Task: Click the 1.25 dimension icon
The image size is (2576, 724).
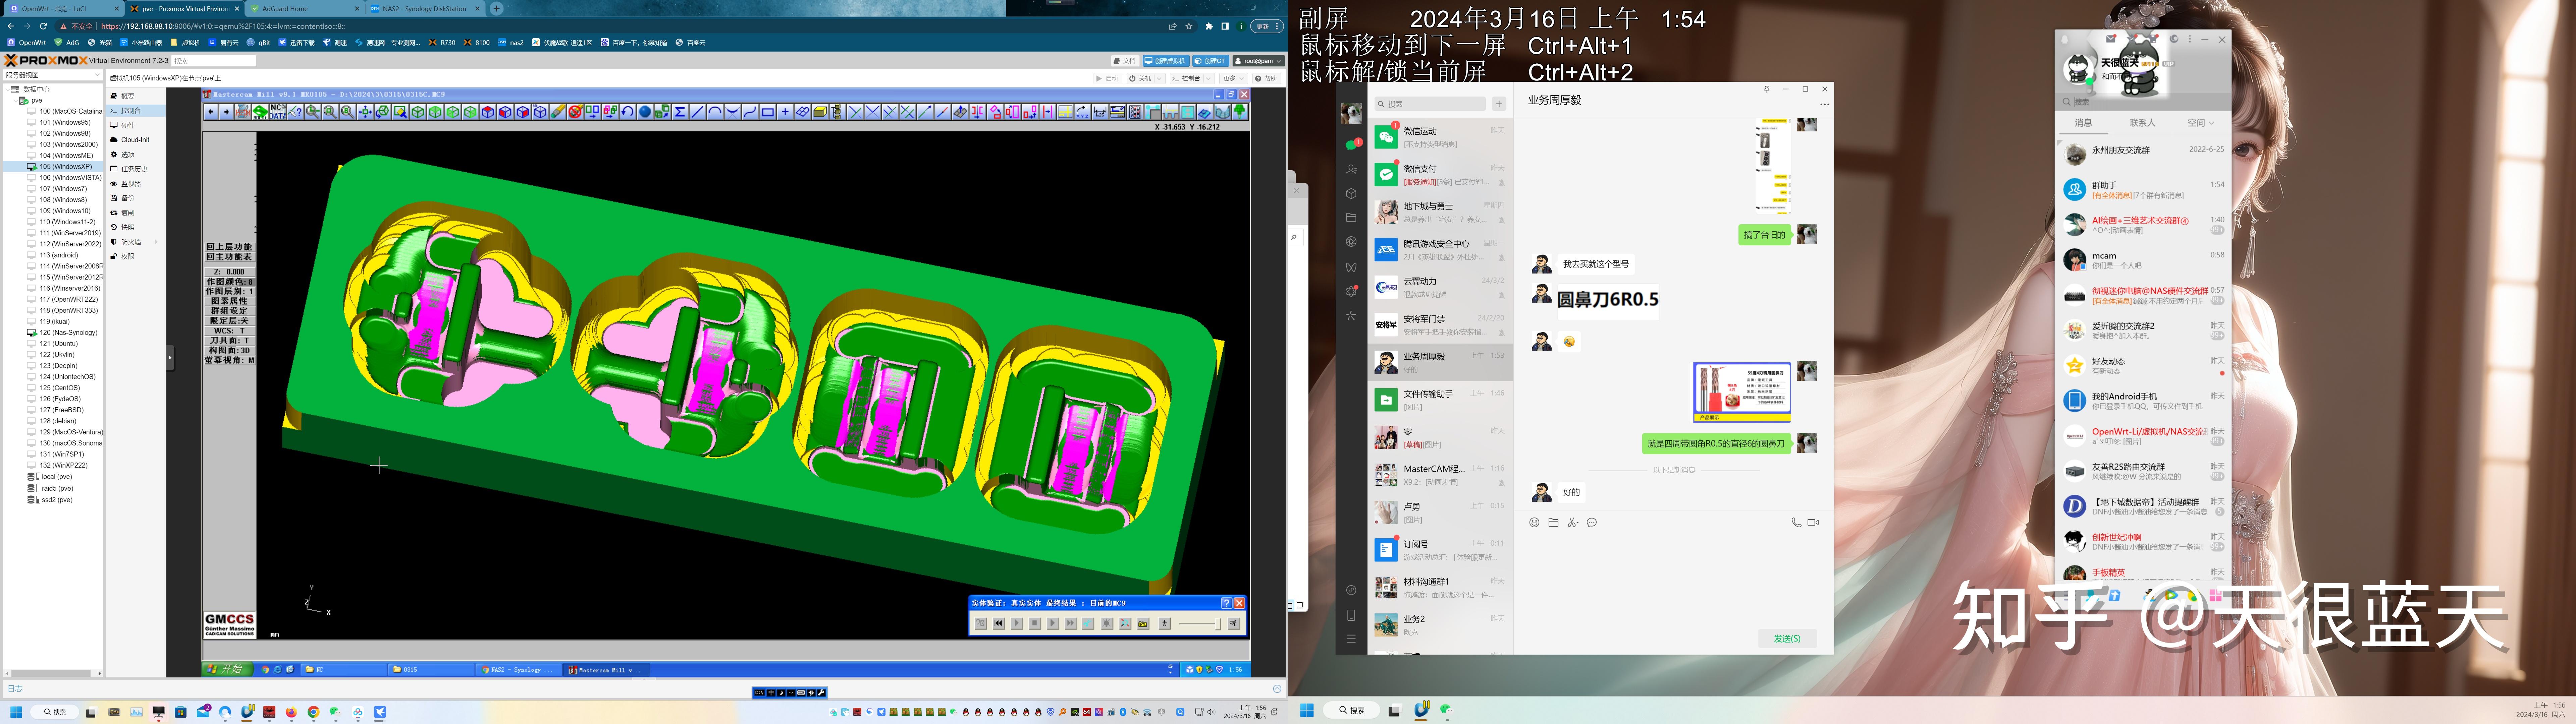Action: point(1100,112)
